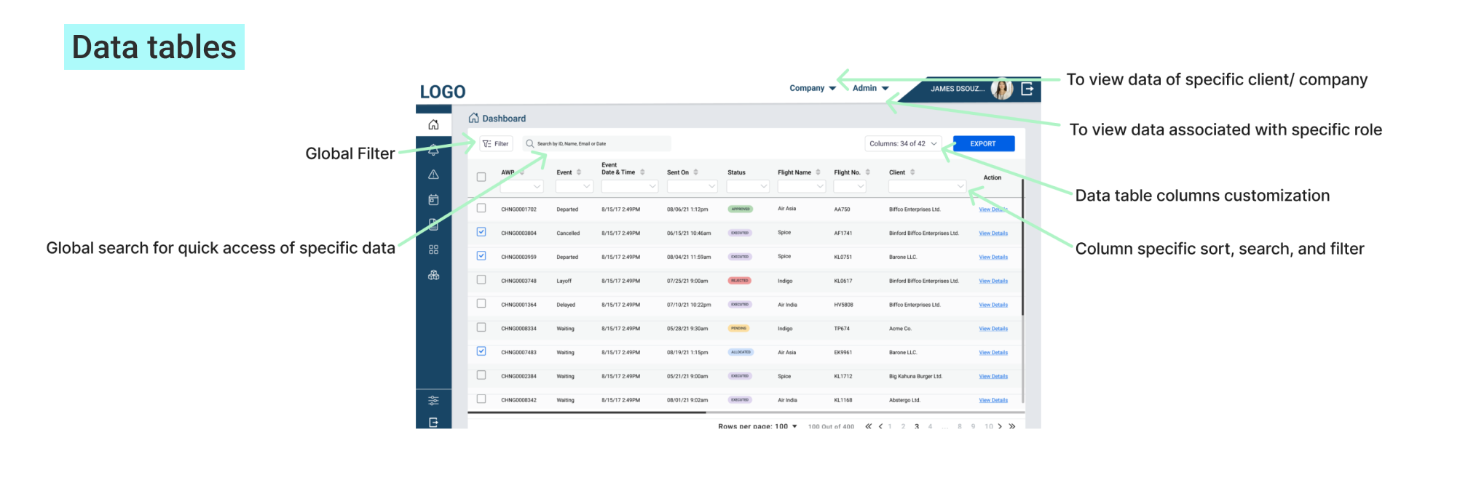Open the home icon in the sidebar
1468x480 pixels.
tap(433, 124)
